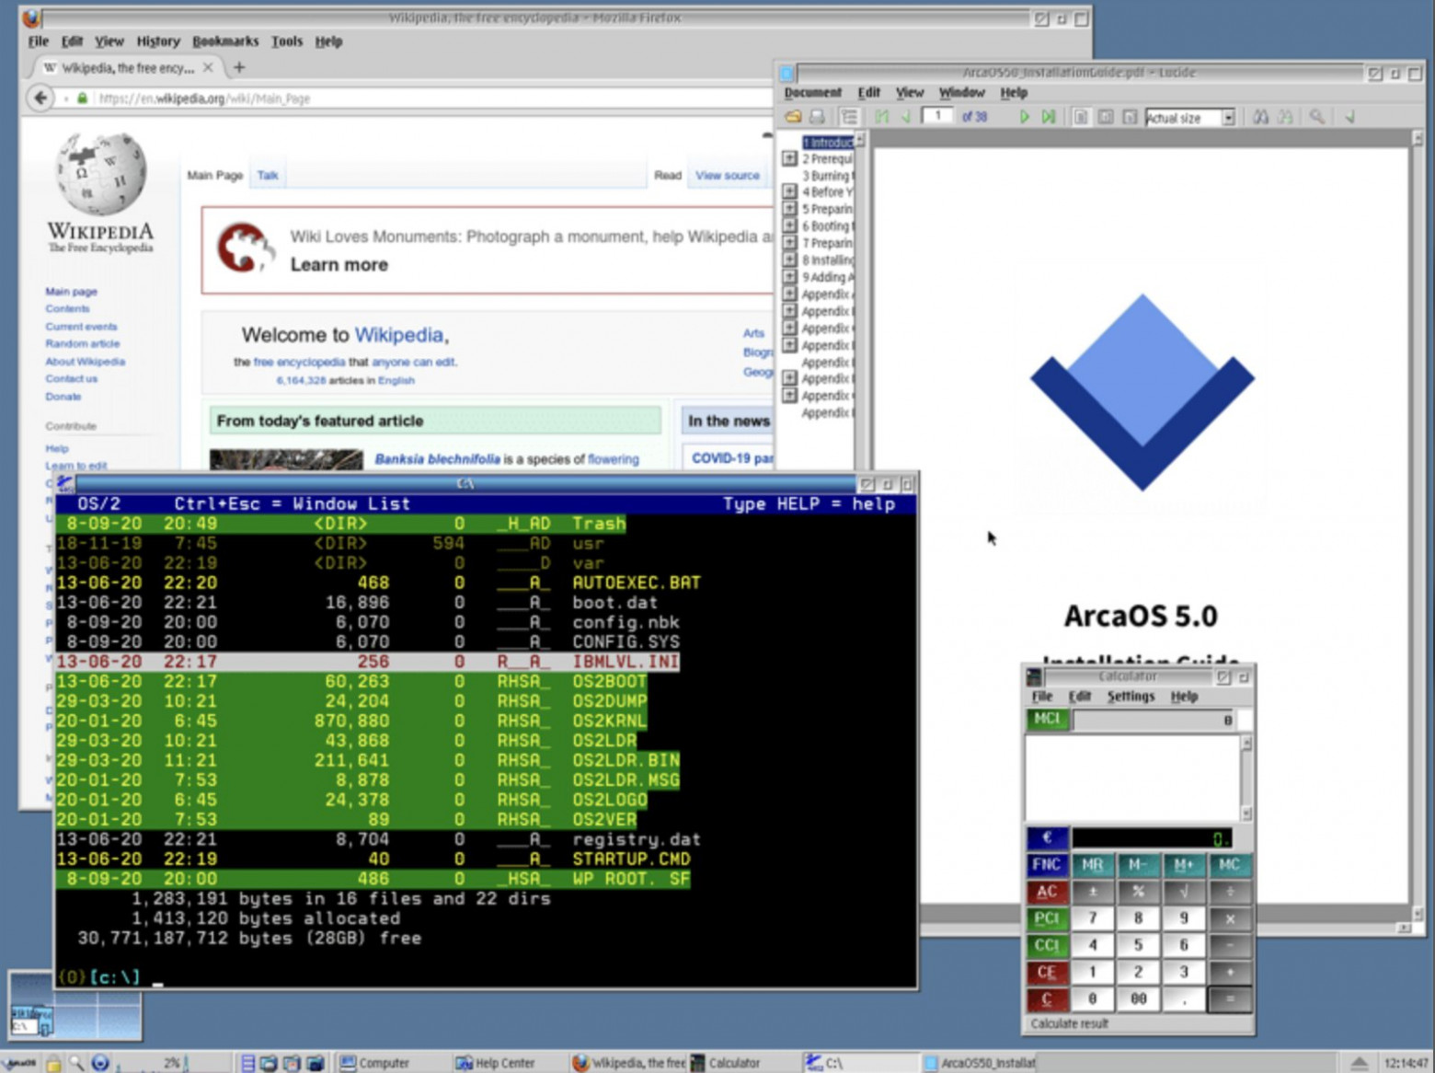Image resolution: width=1435 pixels, height=1073 pixels.
Task: Toggle the Actual size view button in Lucide
Action: tap(1081, 117)
